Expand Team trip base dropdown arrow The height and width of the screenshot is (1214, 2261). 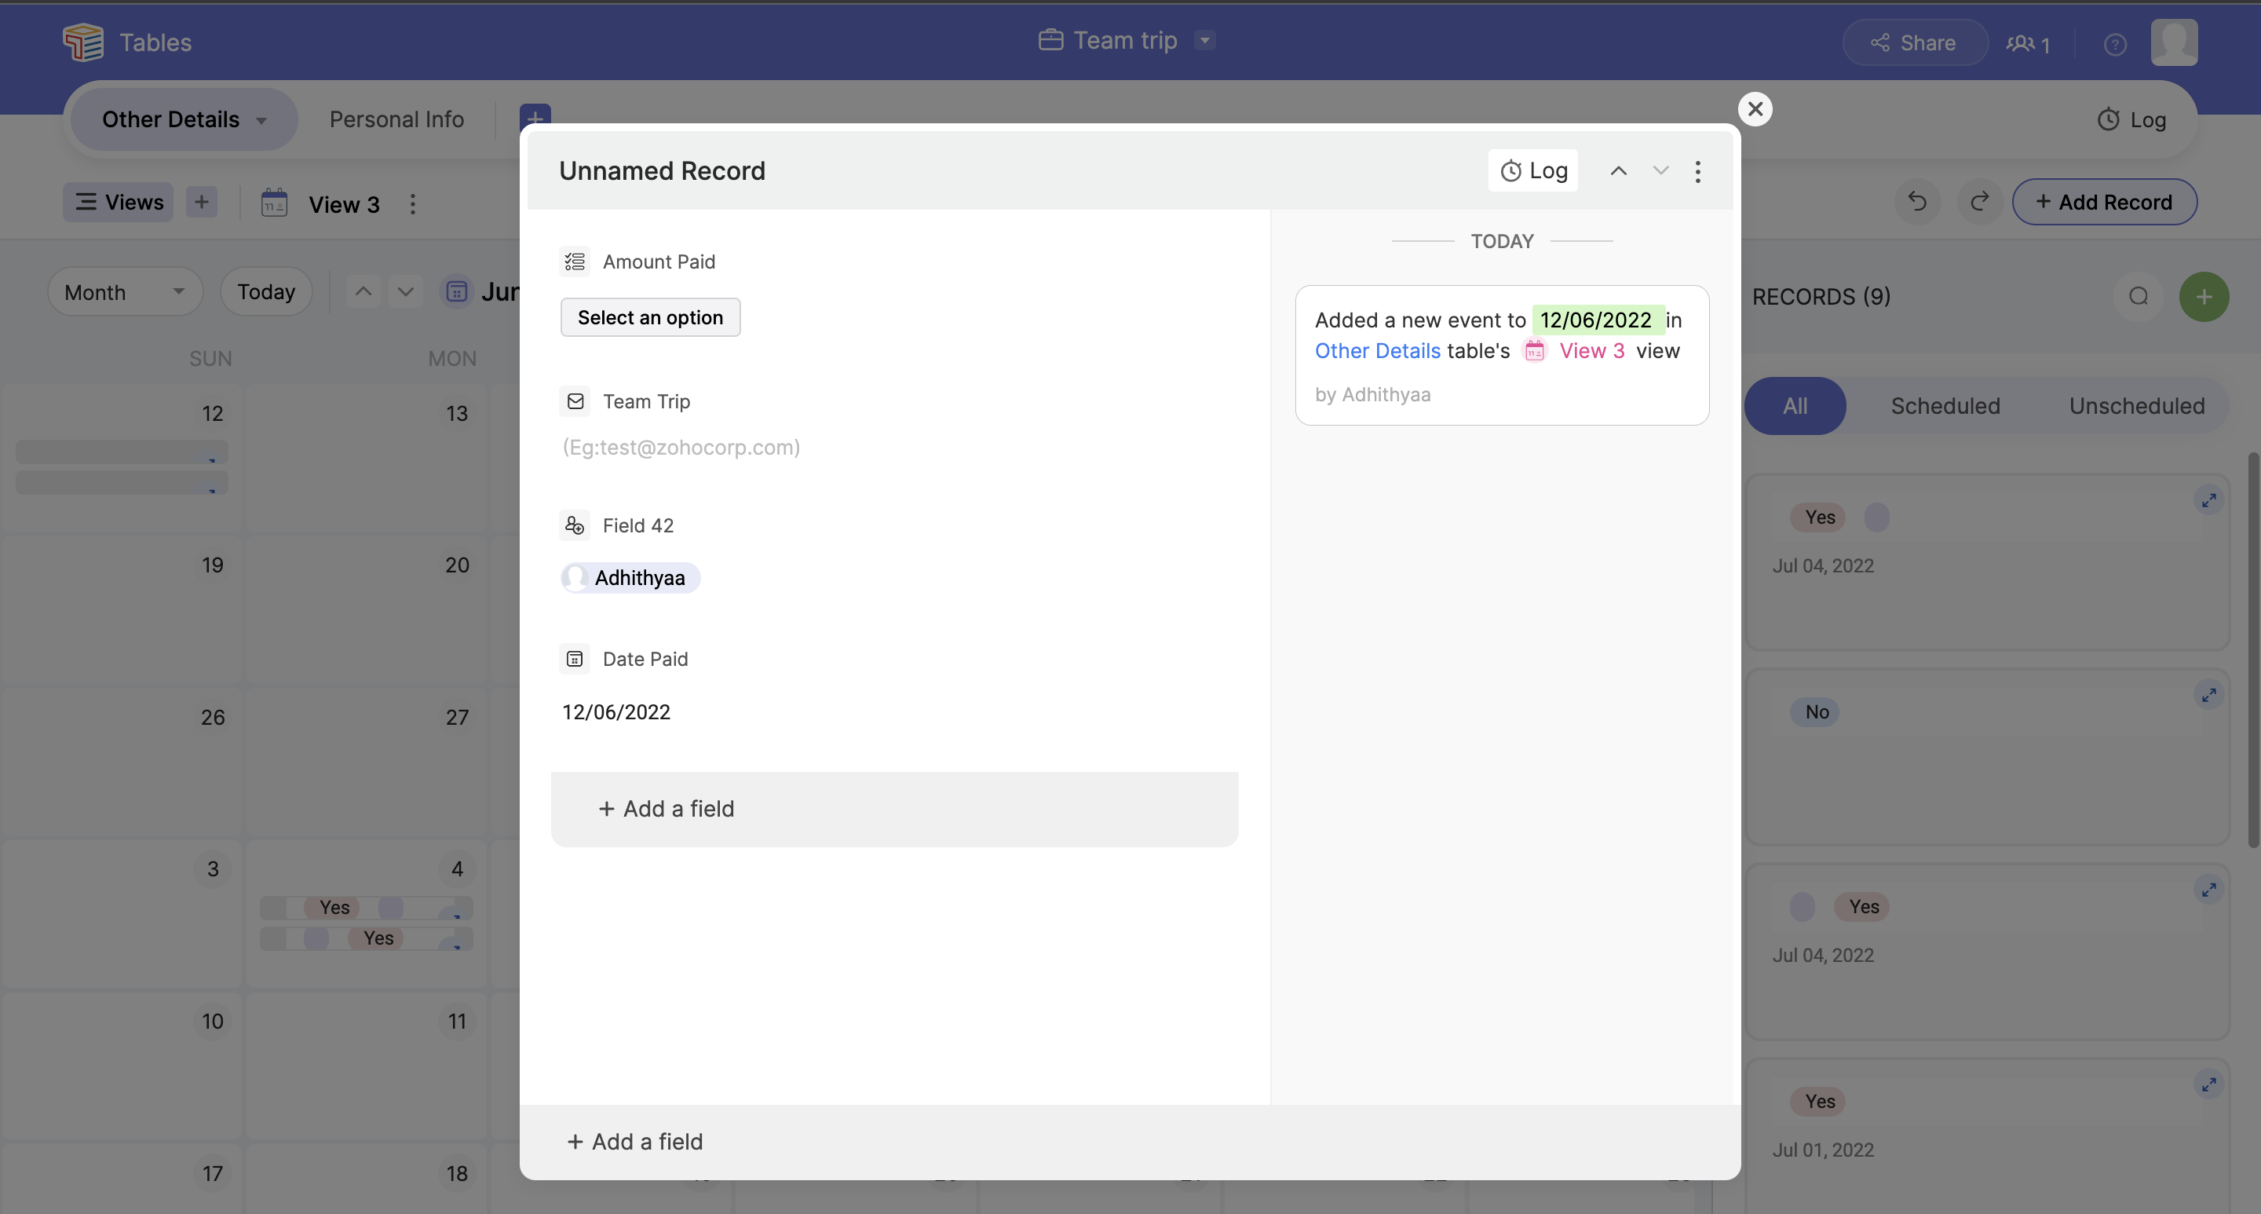pos(1205,40)
